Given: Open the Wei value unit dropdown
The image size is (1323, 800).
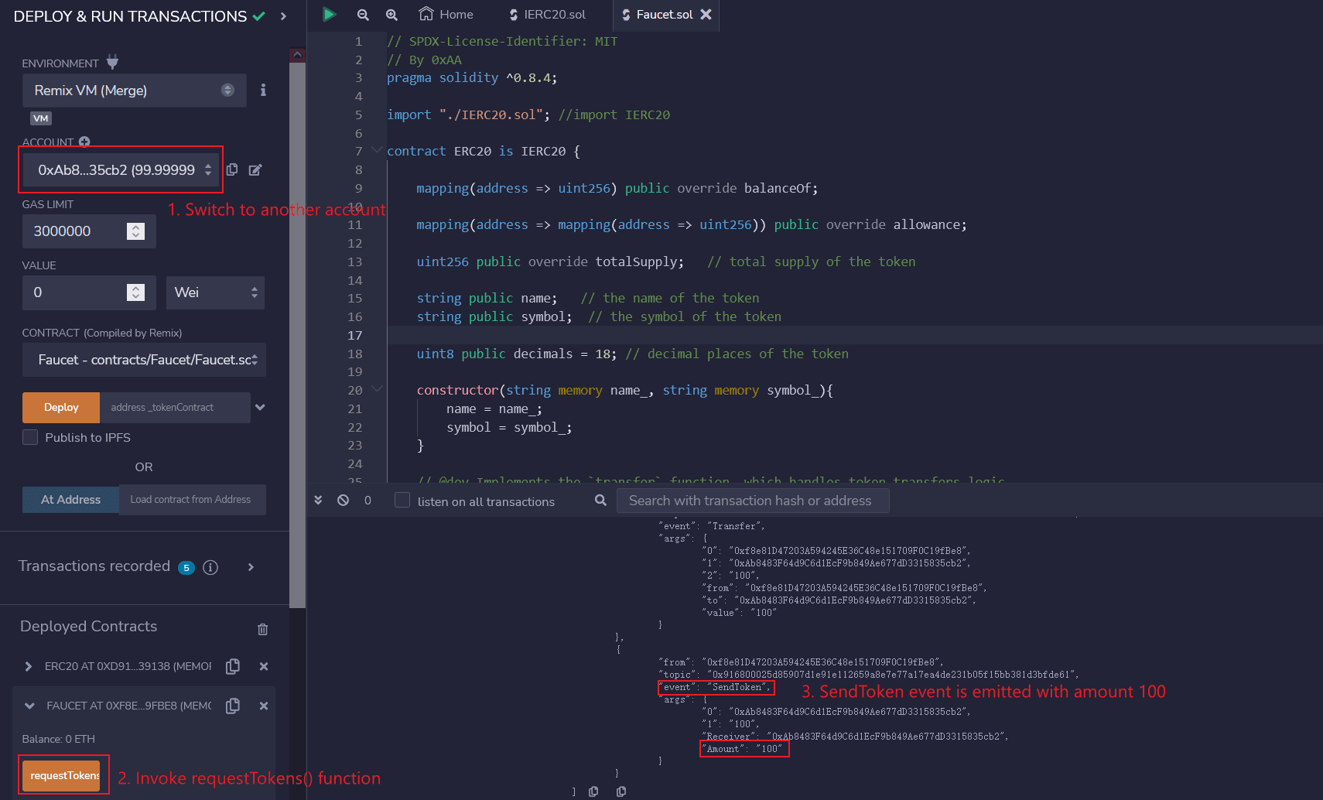Looking at the screenshot, I should [215, 292].
